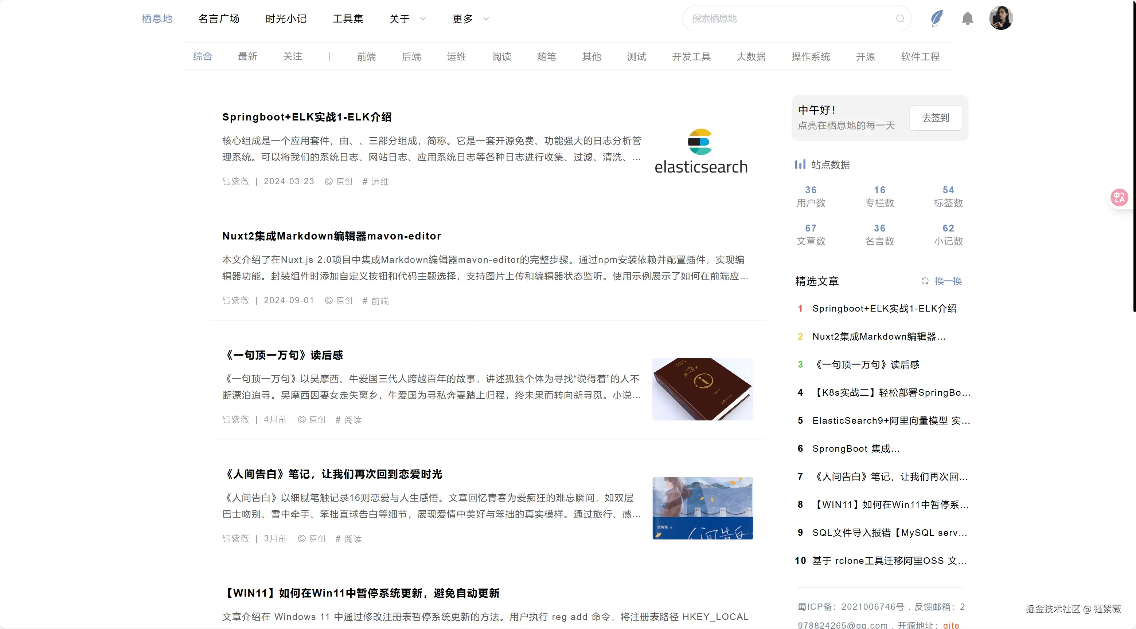Screen dimensions: 1136x629
Task: Expand the 关于 dropdown menu
Action: pos(406,19)
